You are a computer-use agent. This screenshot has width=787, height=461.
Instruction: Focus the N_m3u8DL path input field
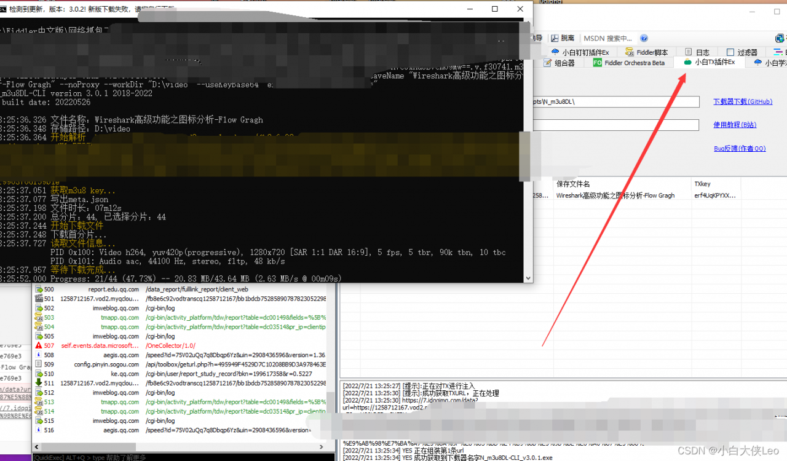(615, 101)
